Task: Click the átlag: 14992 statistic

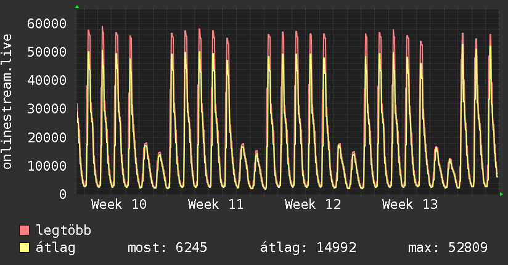Action: [308, 248]
